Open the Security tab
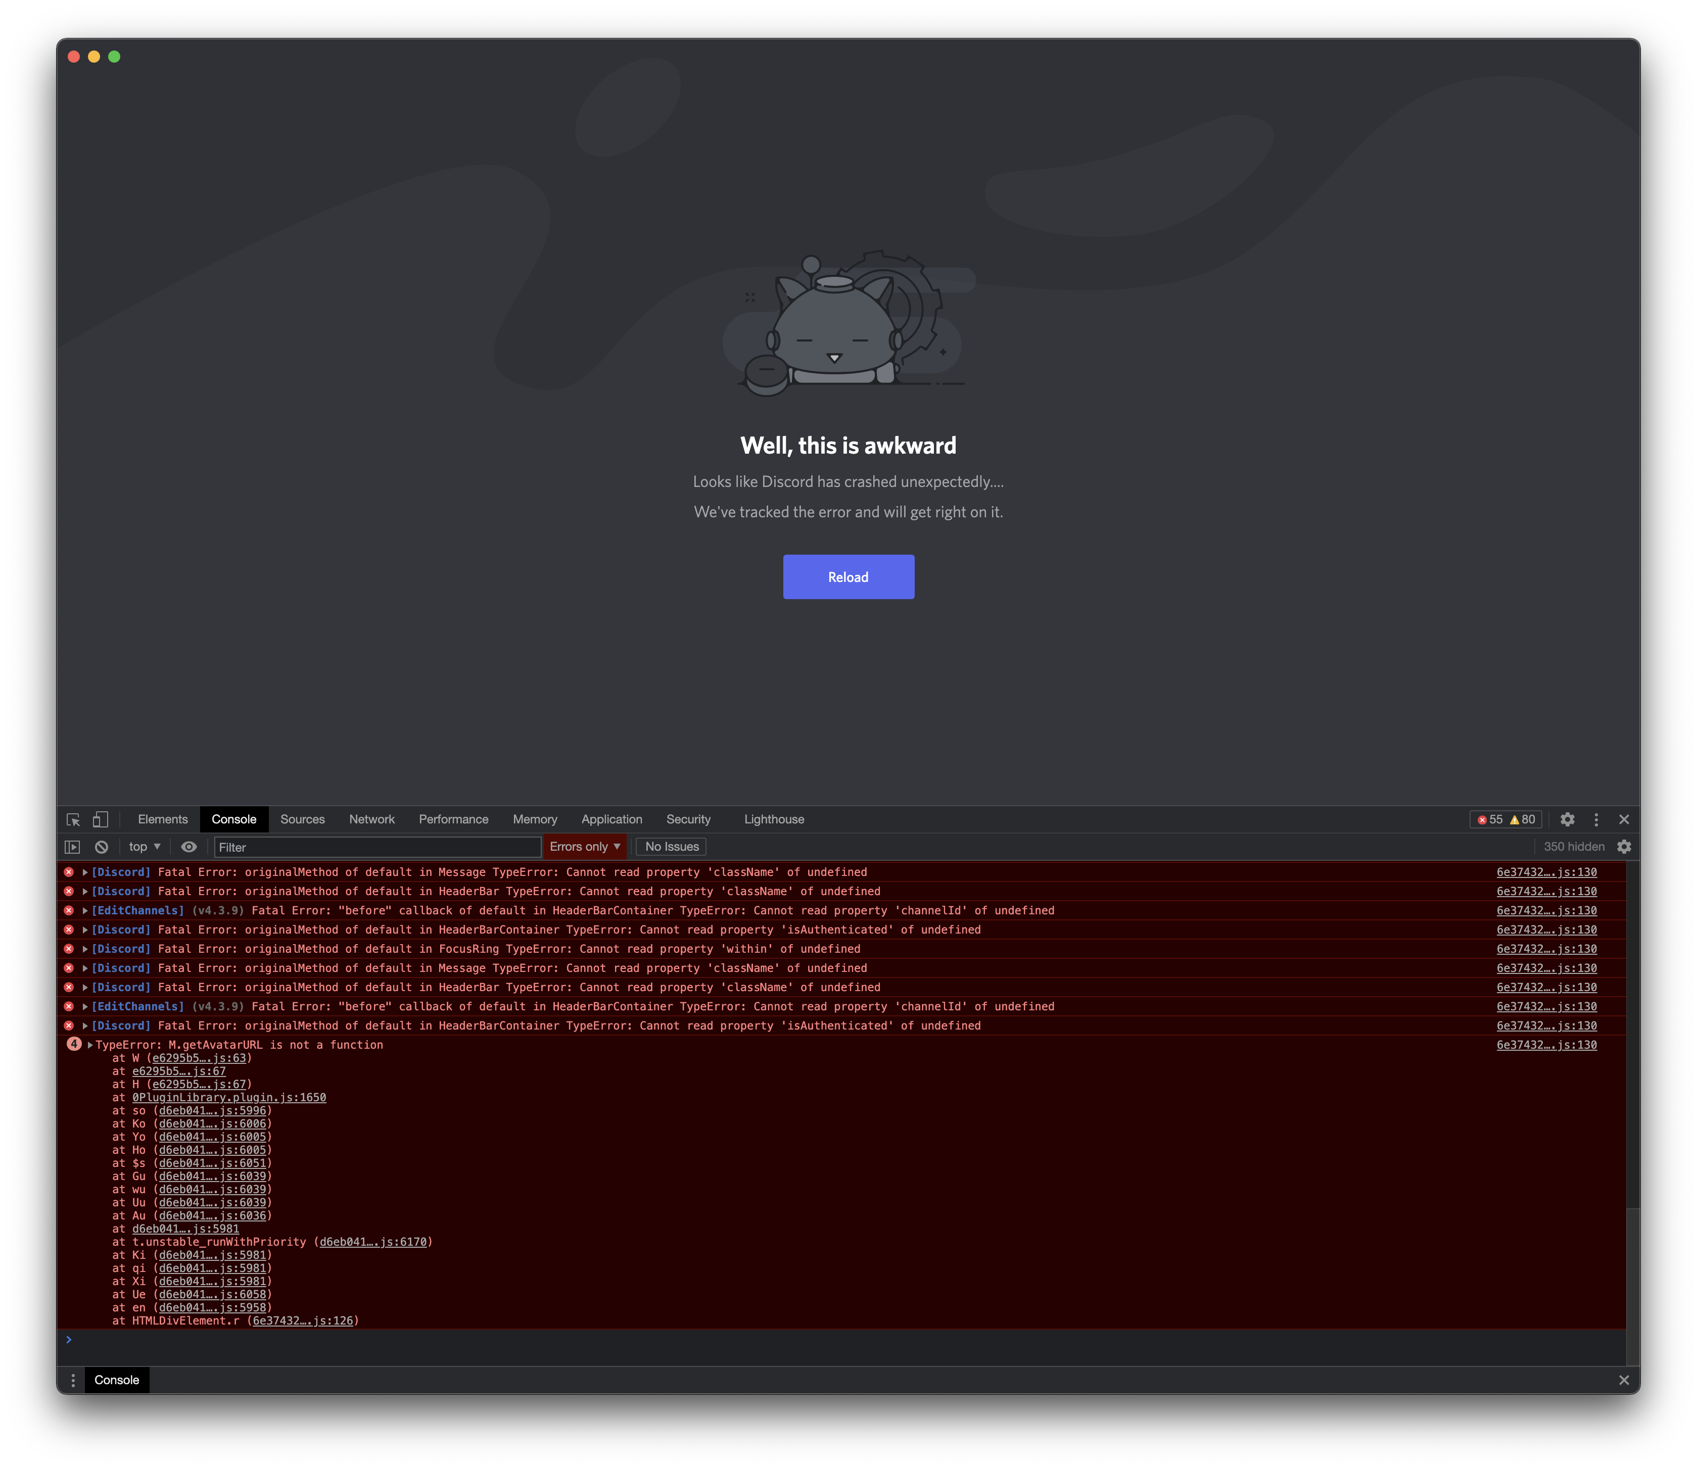1697x1469 pixels. 688,819
